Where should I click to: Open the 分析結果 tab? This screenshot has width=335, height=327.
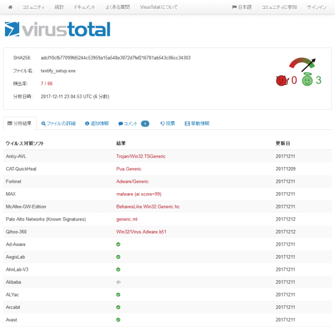point(20,123)
